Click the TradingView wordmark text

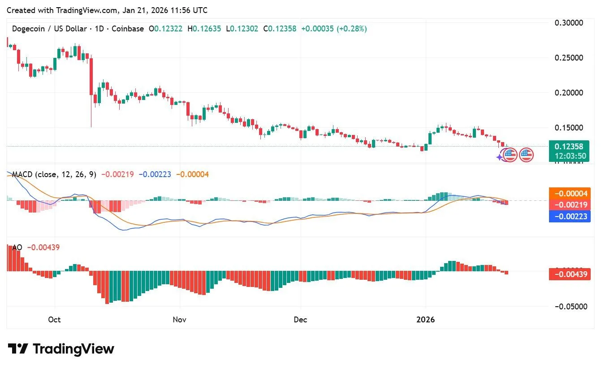point(74,349)
